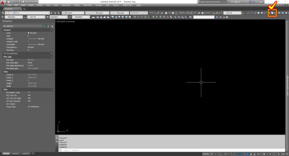The width and height of the screenshot is (289, 156).
Task: Toggle Ortho mode in status bar
Action: pyautogui.click(x=222, y=154)
